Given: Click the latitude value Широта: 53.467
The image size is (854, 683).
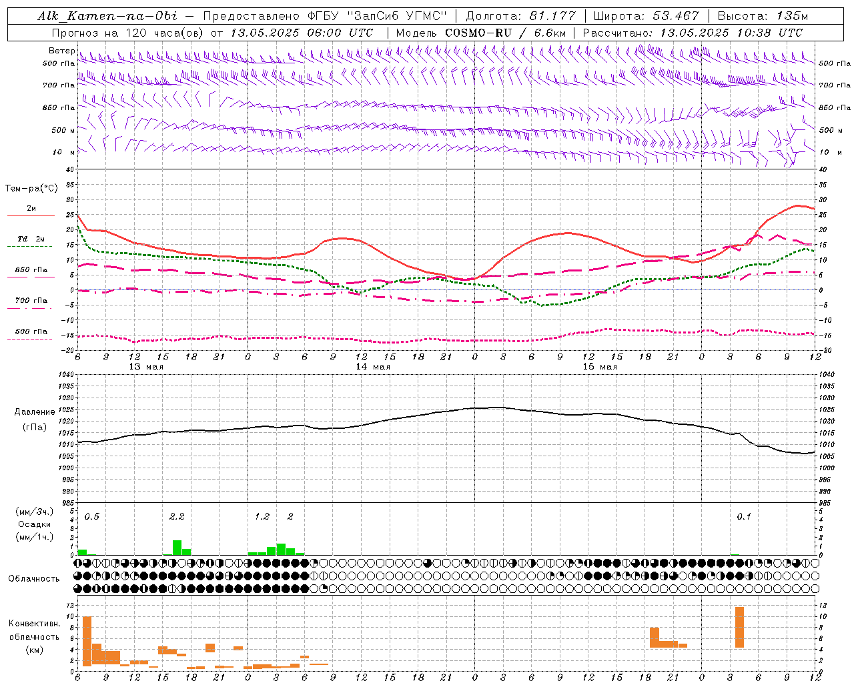Looking at the screenshot, I should (x=646, y=16).
